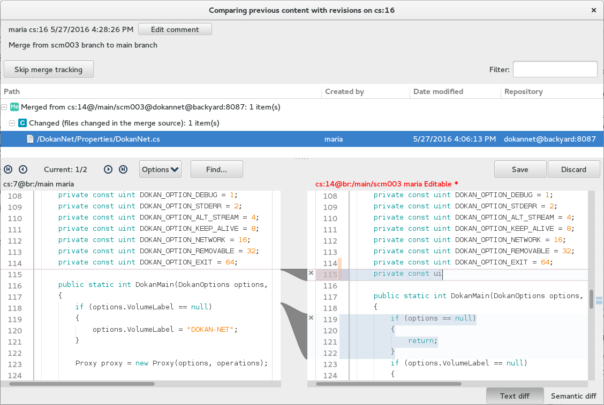Click 'maria cs:16 5/27/2016 4:28:26 PM' text
The width and height of the screenshot is (604, 405).
tap(71, 29)
